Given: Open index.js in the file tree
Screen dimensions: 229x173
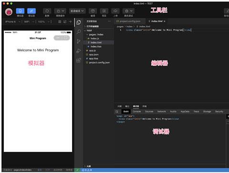Looking at the screenshot, I should click(x=99, y=39).
